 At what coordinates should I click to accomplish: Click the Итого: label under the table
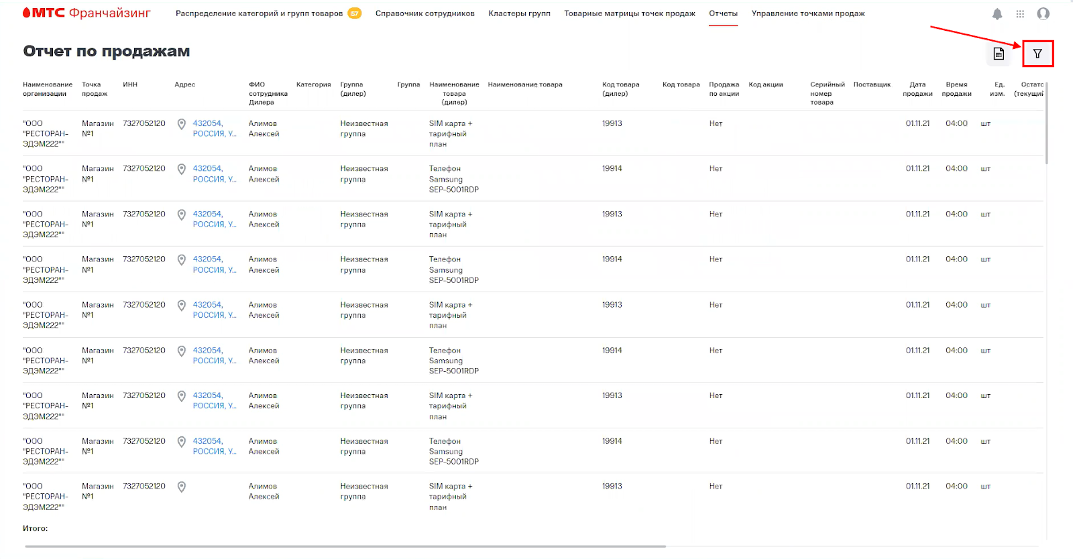click(36, 528)
